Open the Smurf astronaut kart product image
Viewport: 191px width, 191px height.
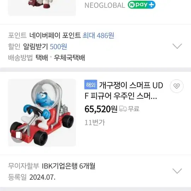coord(42,113)
